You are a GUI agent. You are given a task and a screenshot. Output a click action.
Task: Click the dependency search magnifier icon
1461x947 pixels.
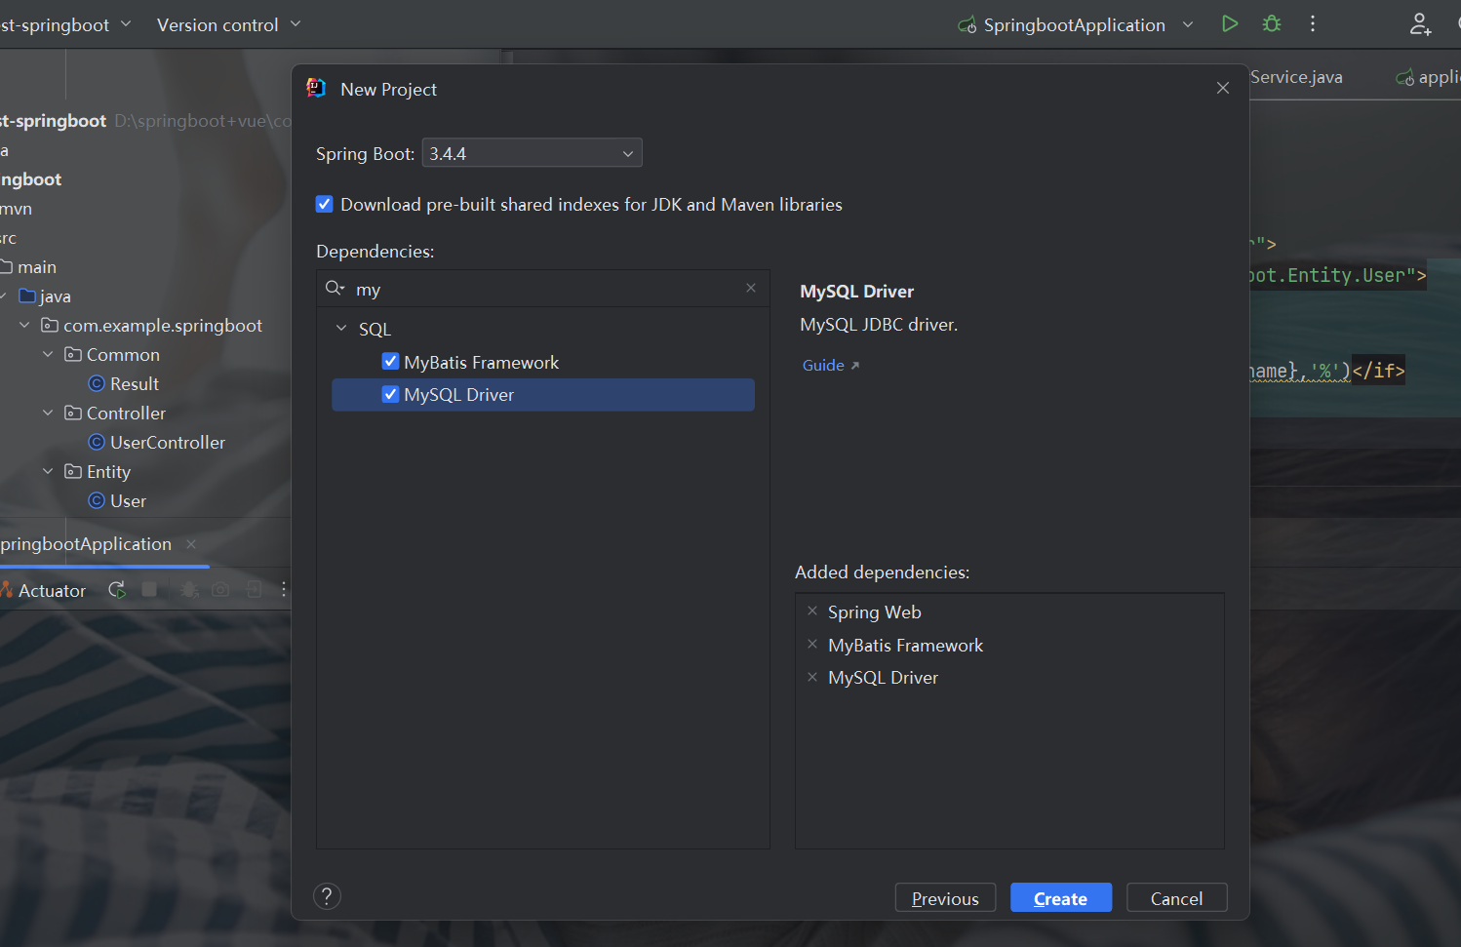335,288
